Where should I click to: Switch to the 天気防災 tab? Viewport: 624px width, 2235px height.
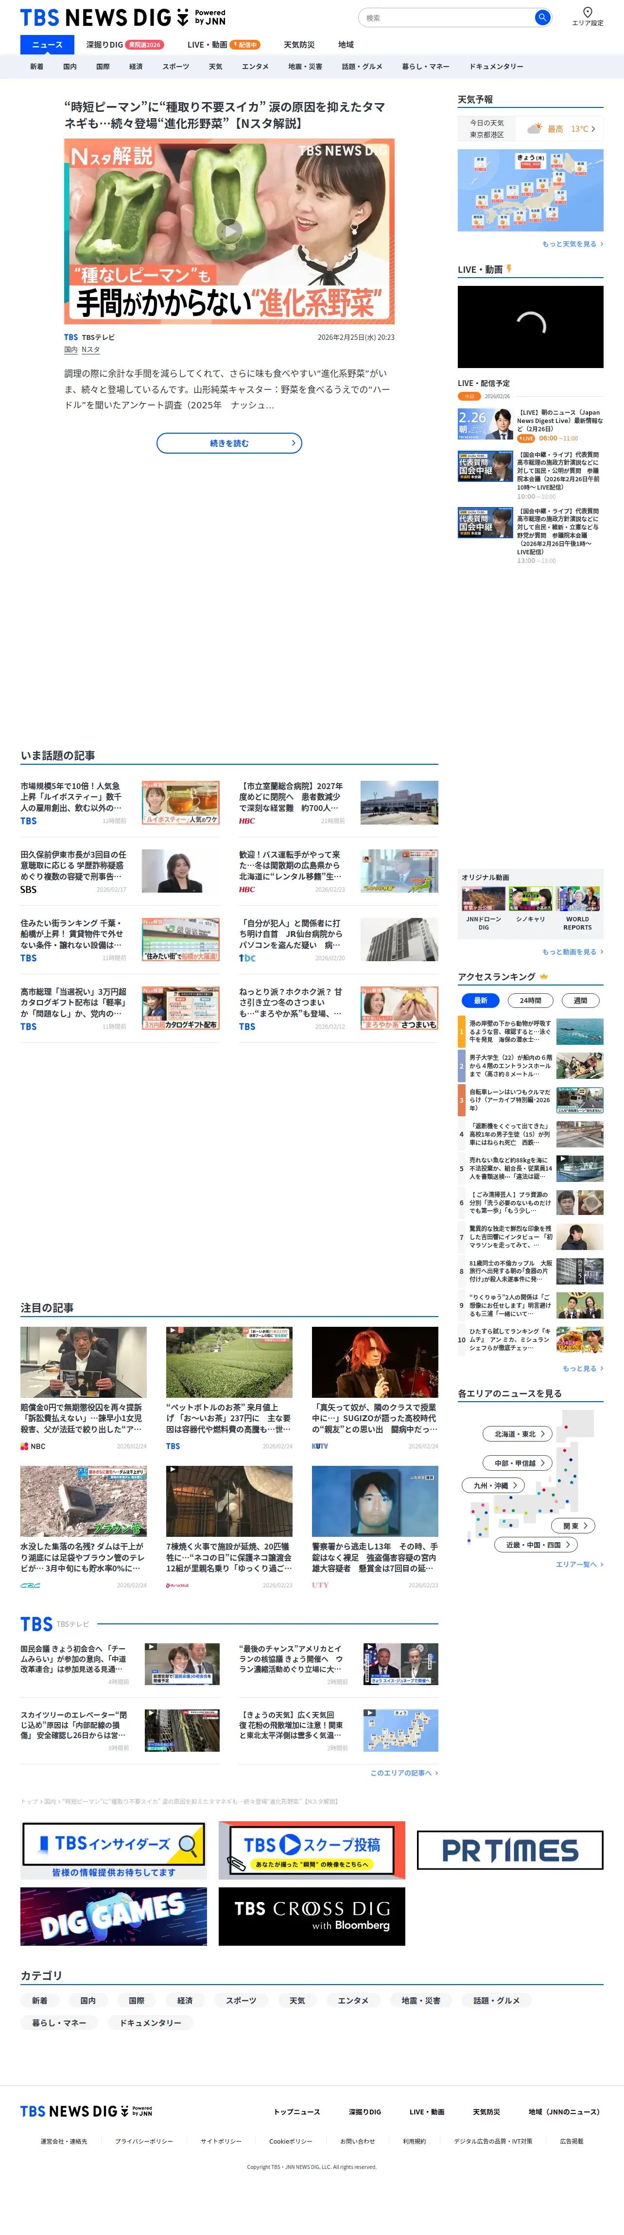299,44
